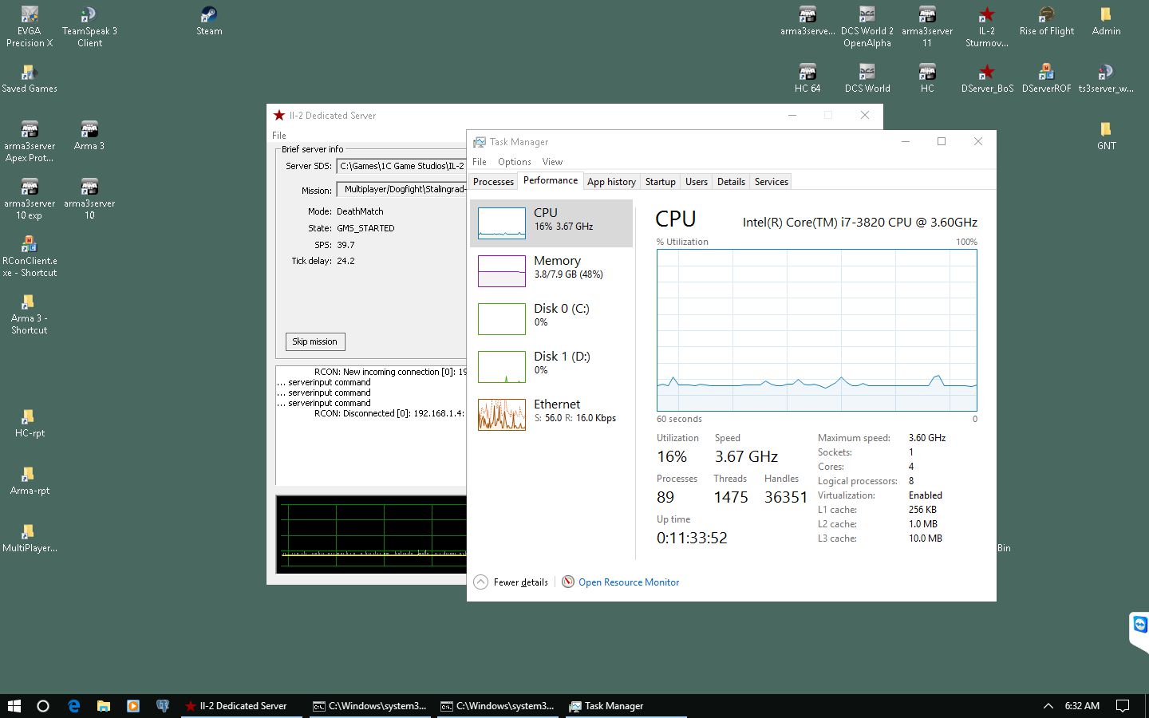The height and width of the screenshot is (718, 1149).
Task: Go to the Details tab
Action: [x=731, y=182]
